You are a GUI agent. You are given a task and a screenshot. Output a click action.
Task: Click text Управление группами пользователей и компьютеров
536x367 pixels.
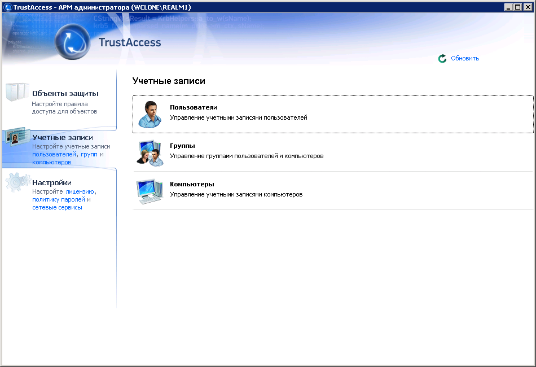click(x=247, y=156)
